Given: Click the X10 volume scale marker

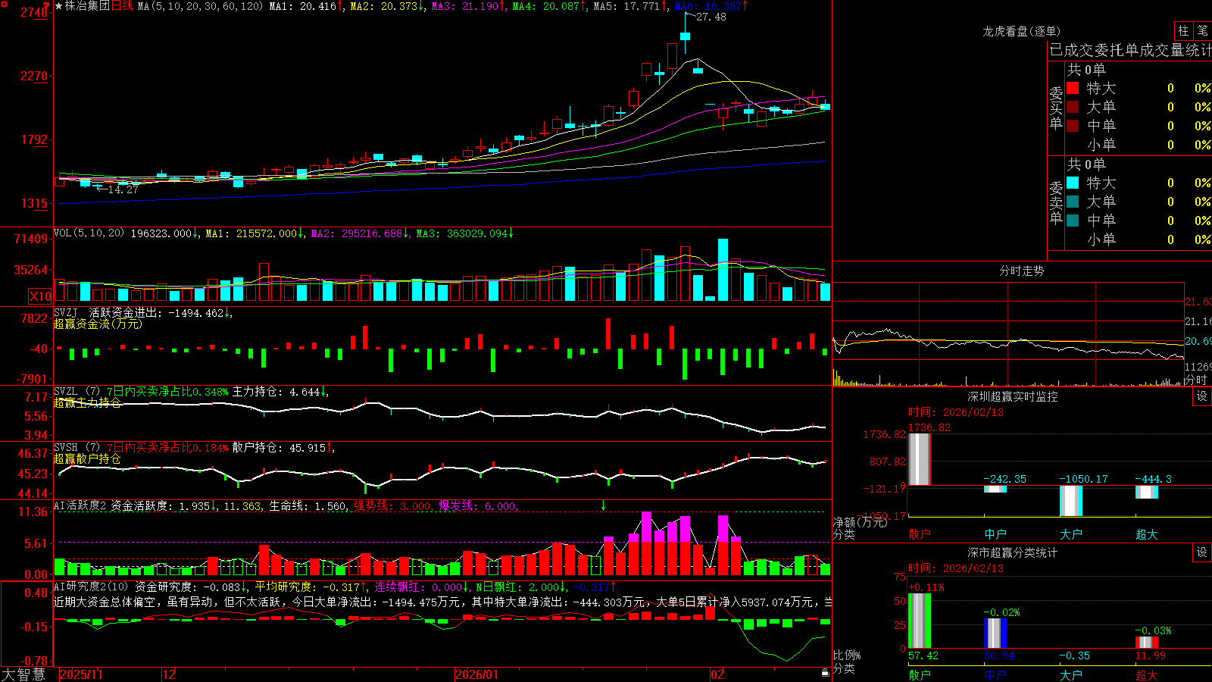Looking at the screenshot, I should click(40, 296).
